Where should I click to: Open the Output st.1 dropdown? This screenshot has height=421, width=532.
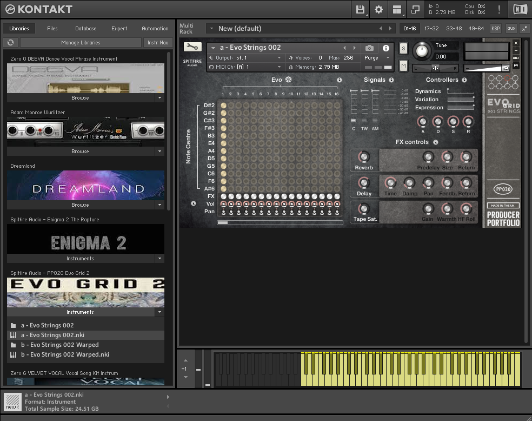(x=245, y=58)
